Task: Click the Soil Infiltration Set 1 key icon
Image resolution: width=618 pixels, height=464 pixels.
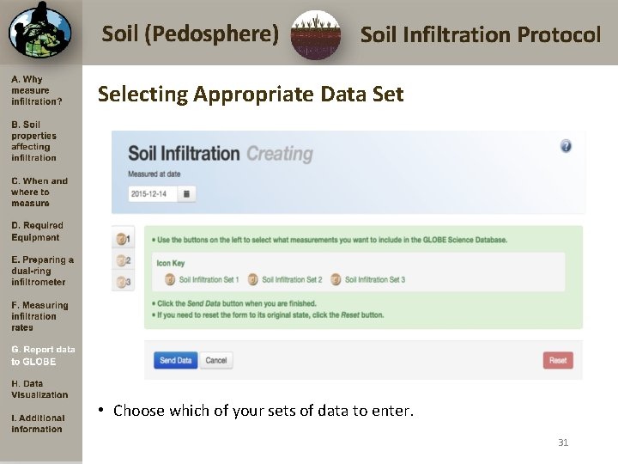Action: point(170,279)
